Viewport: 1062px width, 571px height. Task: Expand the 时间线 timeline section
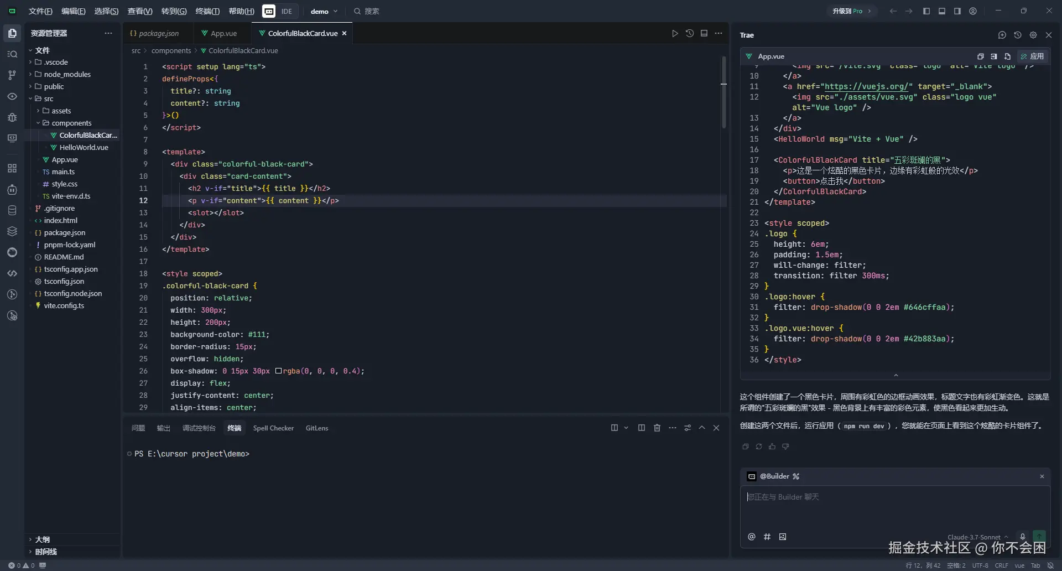45,552
